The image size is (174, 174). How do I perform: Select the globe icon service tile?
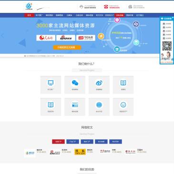click(x=99, y=107)
